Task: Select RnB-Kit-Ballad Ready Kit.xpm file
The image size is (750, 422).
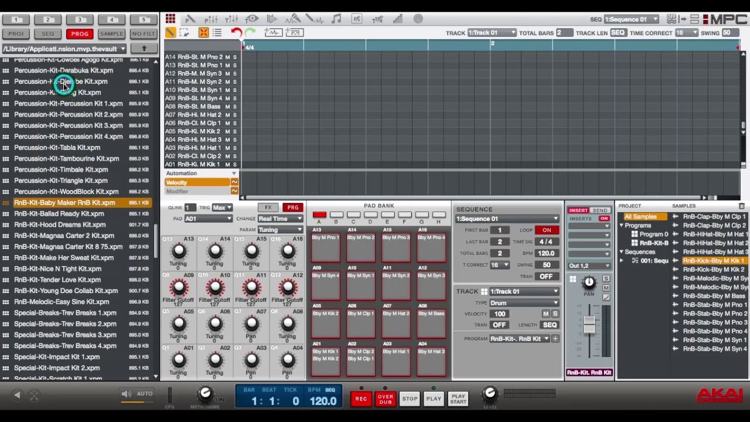Action: click(59, 214)
